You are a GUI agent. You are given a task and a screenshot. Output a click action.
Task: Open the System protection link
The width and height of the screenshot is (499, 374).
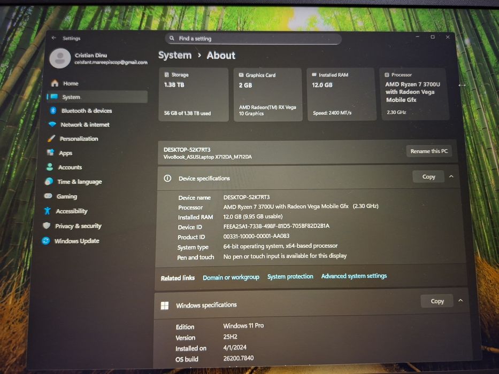coord(290,277)
